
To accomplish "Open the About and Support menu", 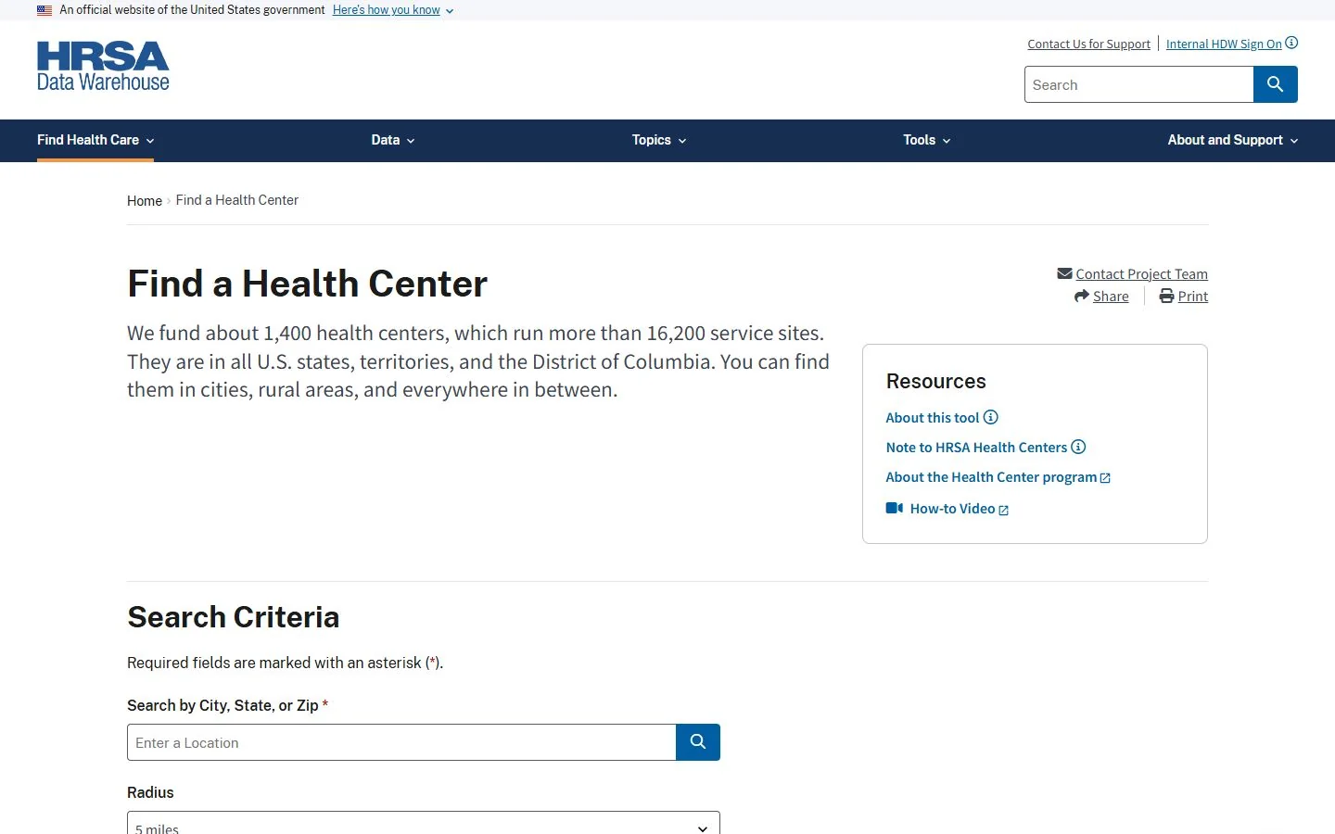I will (x=1233, y=140).
